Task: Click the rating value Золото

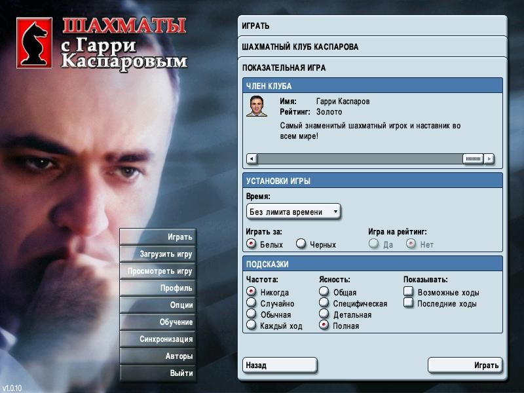Action: (329, 112)
